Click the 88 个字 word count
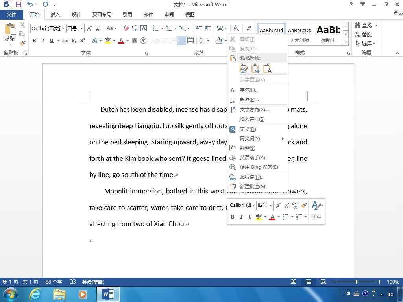This screenshot has height=302, width=403. point(54,282)
